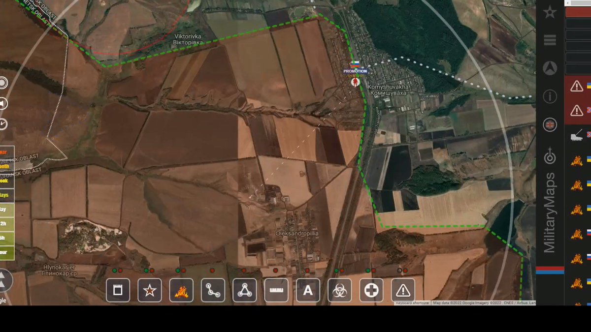The height and width of the screenshot is (332, 591).
Task: Select the month time range filter
Action: (x=6, y=167)
